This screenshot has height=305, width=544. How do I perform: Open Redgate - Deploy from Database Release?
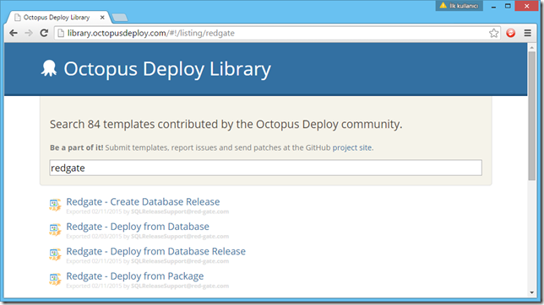[155, 251]
